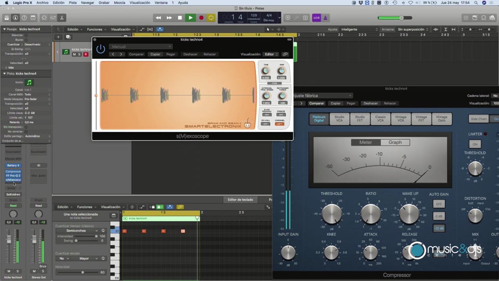This screenshot has width=499, height=281.
Task: Toggle the Inspector info icon
Action: [x=15, y=18]
